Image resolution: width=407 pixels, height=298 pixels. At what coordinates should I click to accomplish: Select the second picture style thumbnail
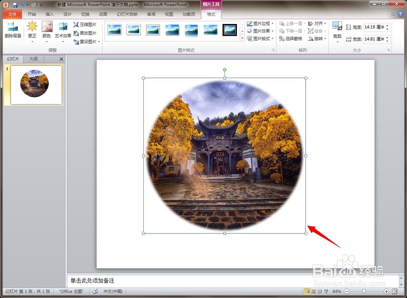pyautogui.click(x=133, y=30)
